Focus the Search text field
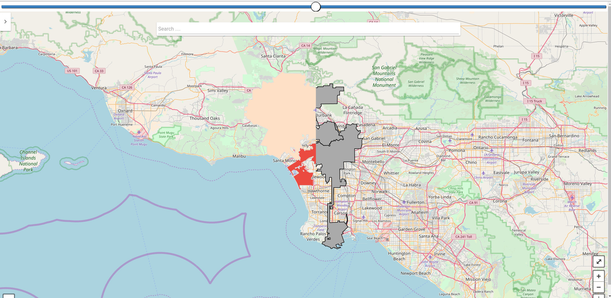Viewport: 611px width, 298px height. (x=308, y=29)
